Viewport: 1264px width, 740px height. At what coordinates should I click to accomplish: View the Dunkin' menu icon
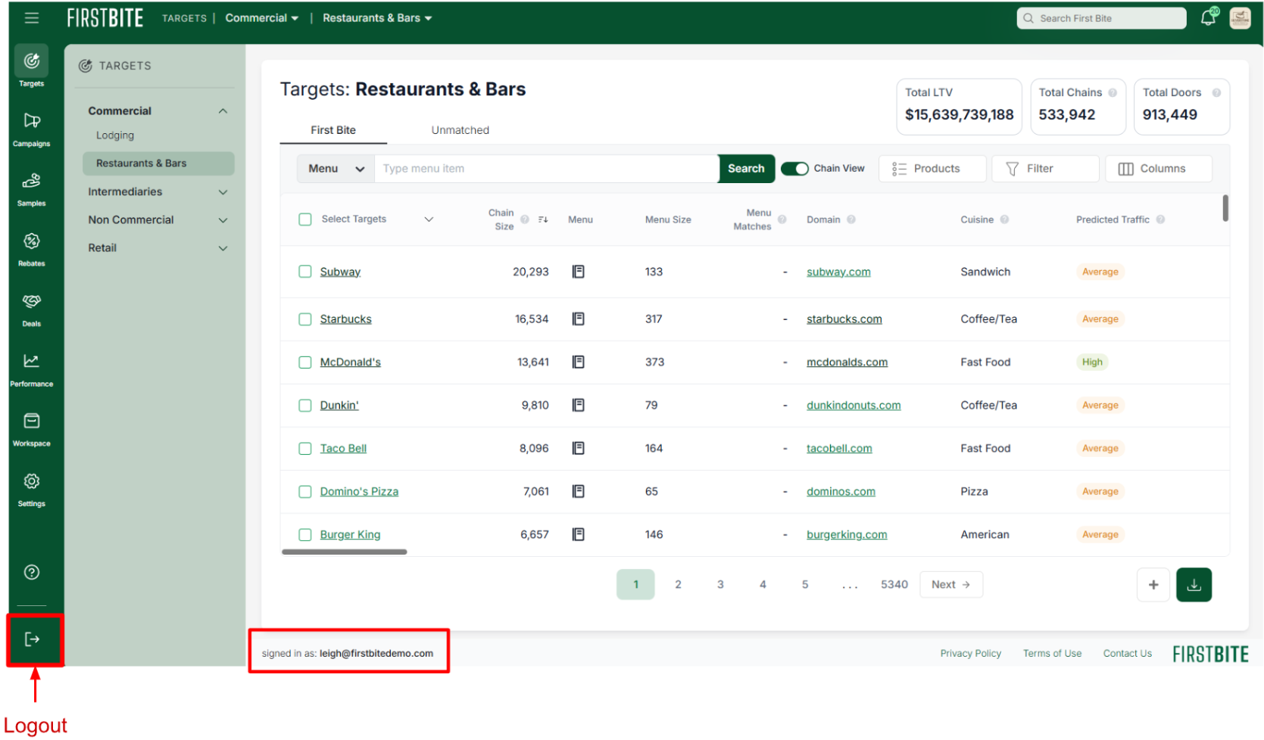pyautogui.click(x=579, y=406)
